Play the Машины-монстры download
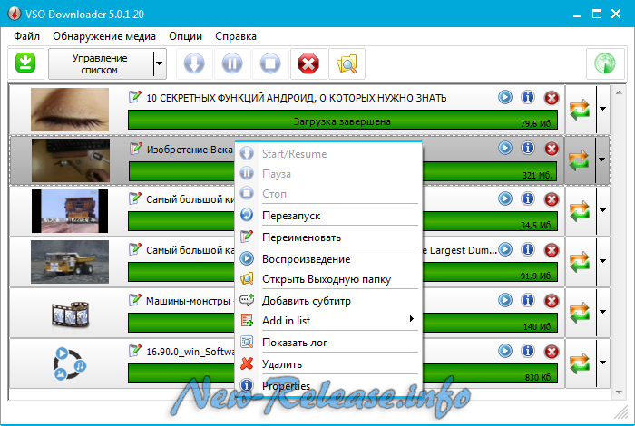635x426 pixels. pyautogui.click(x=505, y=300)
